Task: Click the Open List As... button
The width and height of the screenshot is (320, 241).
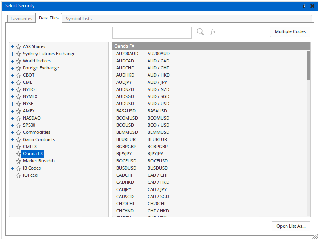Action: [x=291, y=226]
